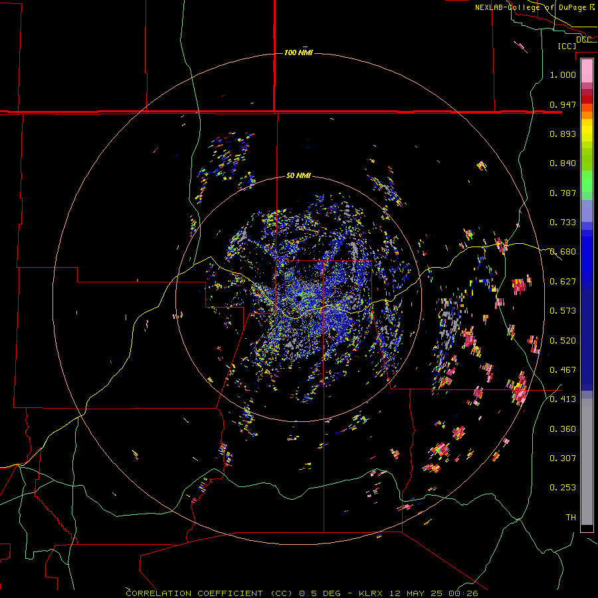Image resolution: width=598 pixels, height=598 pixels.
Task: Click the TH threshold label on the scale
Action: tap(571, 518)
